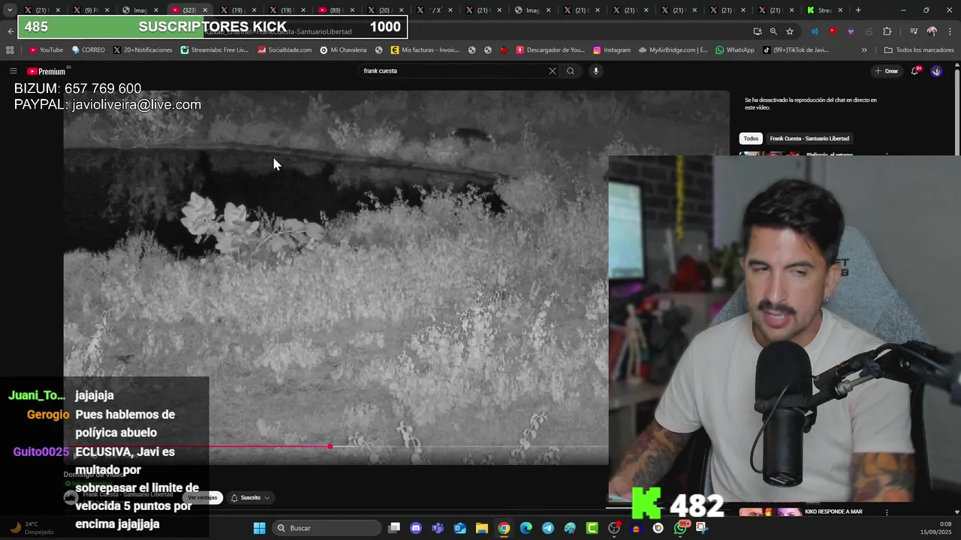Image resolution: width=961 pixels, height=540 pixels.
Task: Open Telegram from the taskbar
Action: [548, 528]
